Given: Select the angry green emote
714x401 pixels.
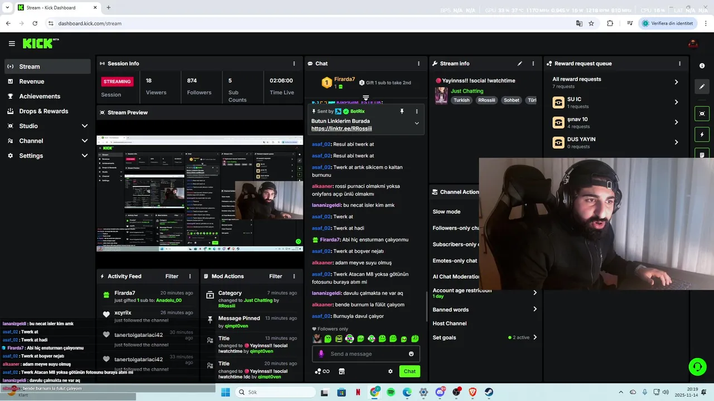Looking at the screenshot, I should click(x=339, y=339).
